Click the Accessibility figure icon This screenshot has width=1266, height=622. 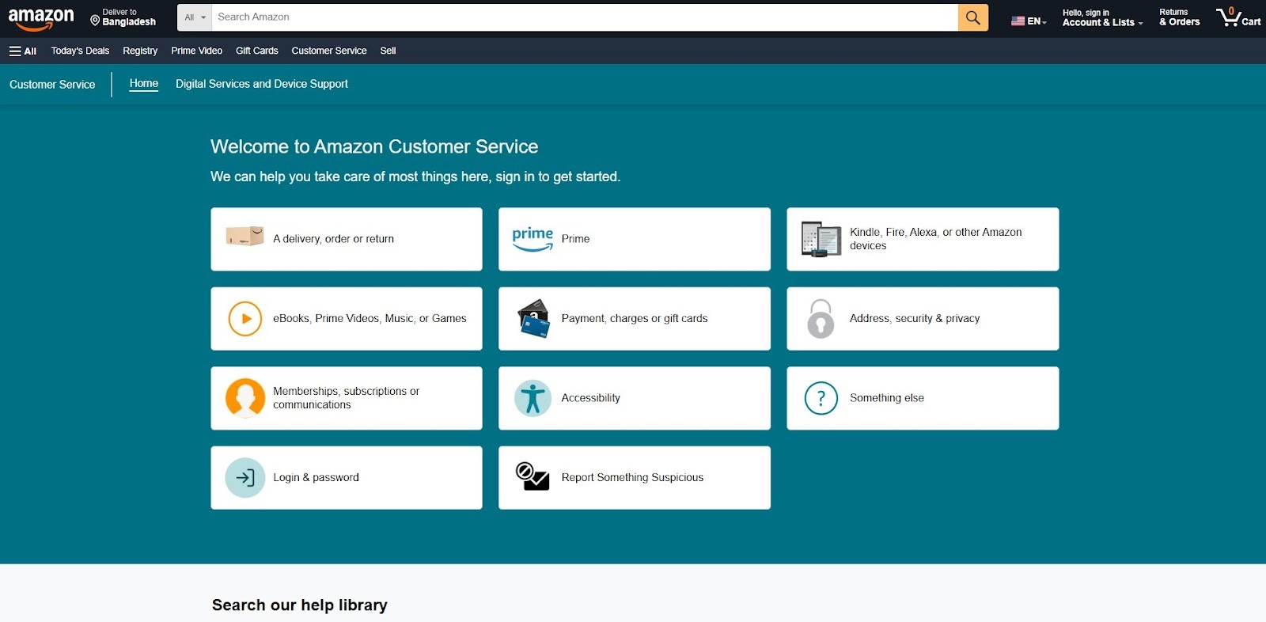click(533, 398)
